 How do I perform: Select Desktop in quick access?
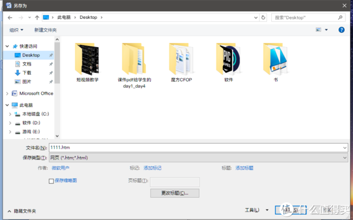pyautogui.click(x=31, y=55)
